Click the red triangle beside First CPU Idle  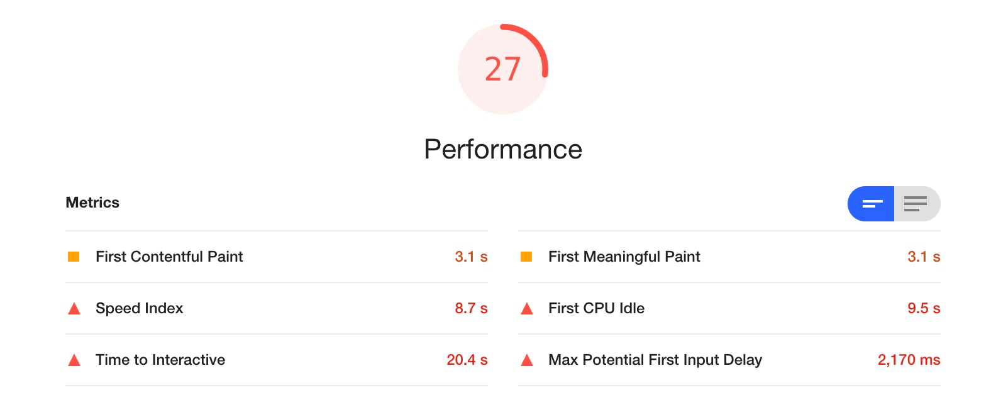[x=527, y=308]
